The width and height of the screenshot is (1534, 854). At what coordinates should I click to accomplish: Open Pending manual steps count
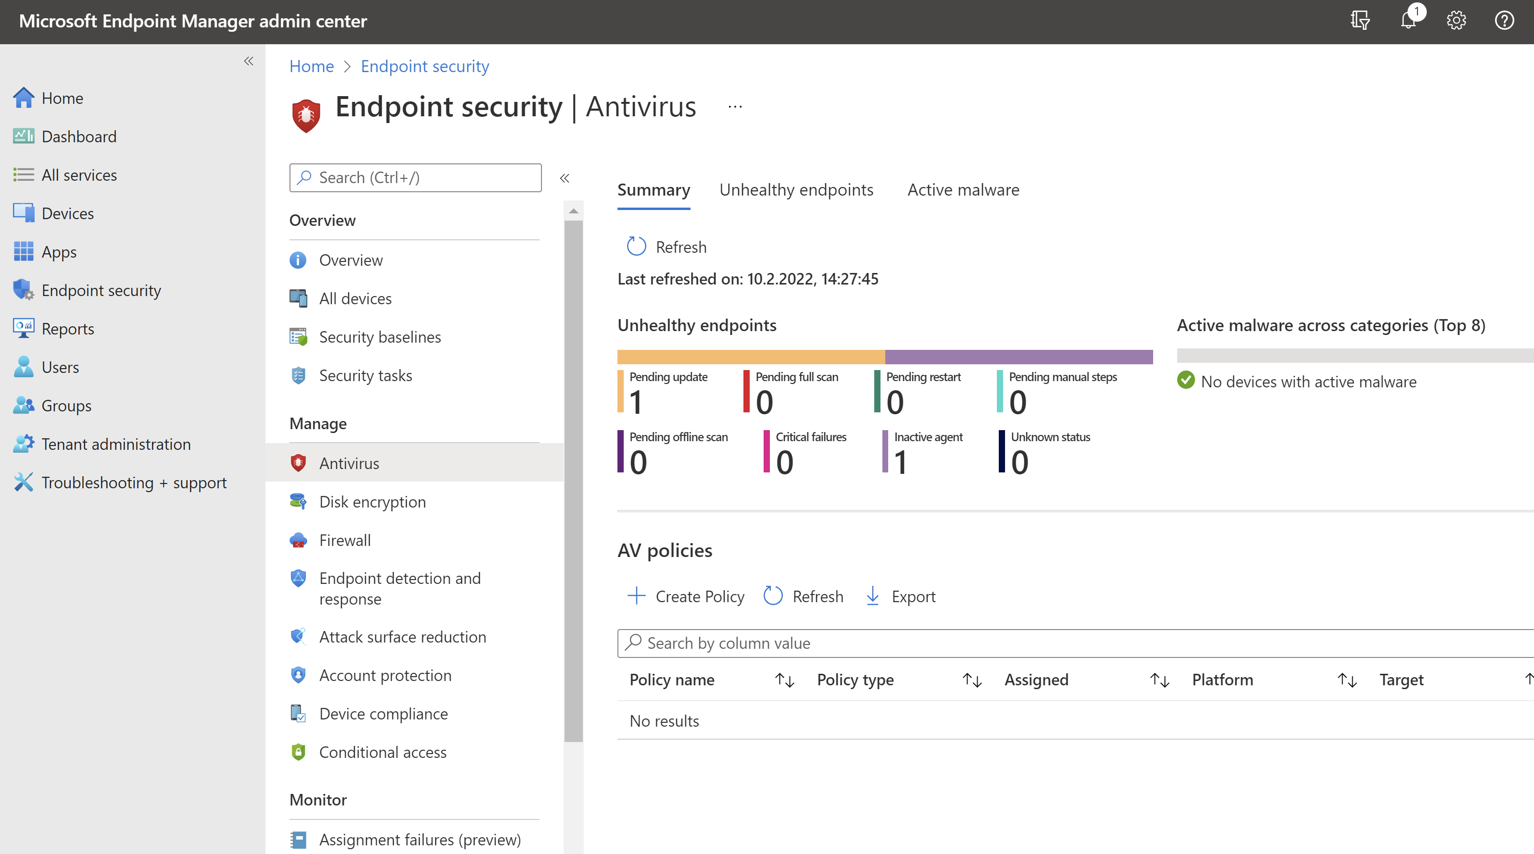pyautogui.click(x=1057, y=392)
